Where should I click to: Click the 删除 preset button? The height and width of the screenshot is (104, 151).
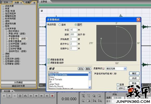88,69
